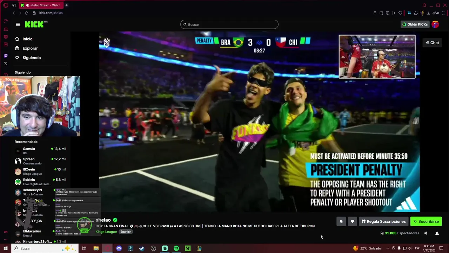Open ad blocker shield icon
The width and height of the screenshot is (449, 253).
point(388,13)
